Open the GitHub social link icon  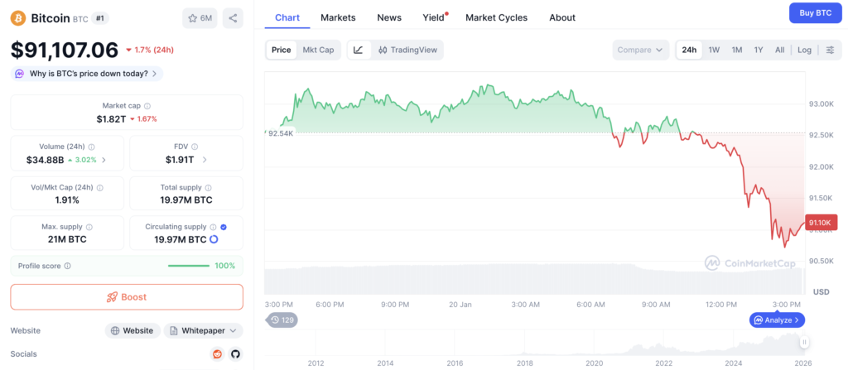235,354
